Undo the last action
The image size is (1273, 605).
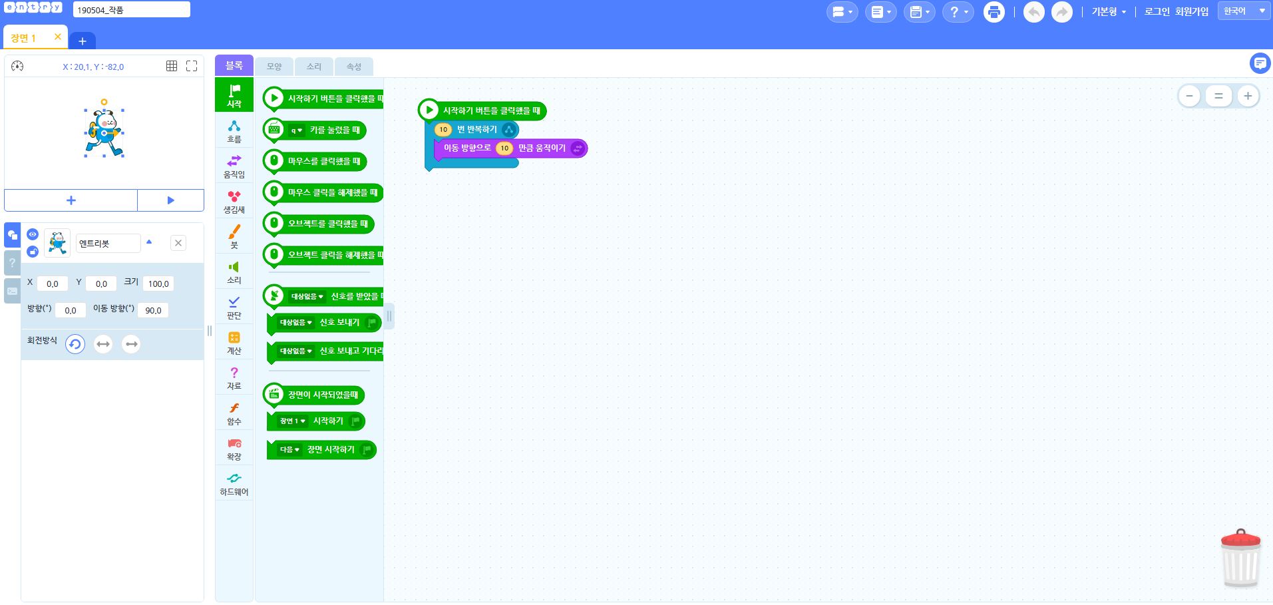click(1033, 12)
